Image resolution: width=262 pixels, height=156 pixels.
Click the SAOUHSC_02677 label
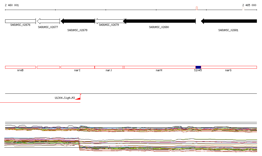coord(48,27)
